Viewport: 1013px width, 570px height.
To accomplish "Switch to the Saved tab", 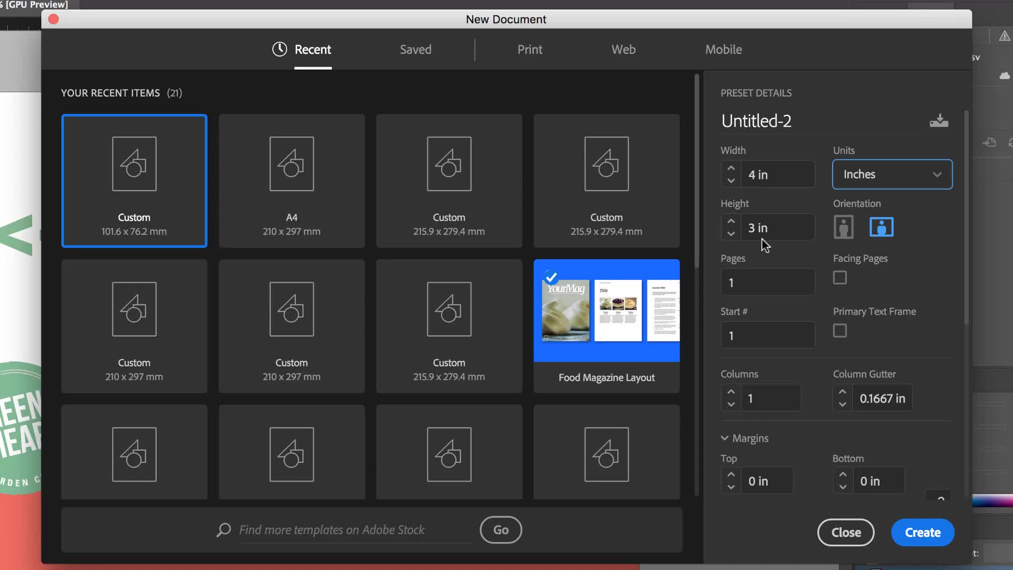I will (415, 50).
